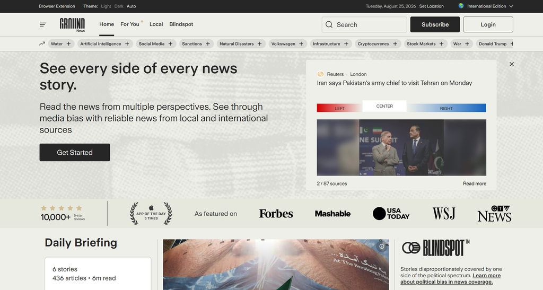
Task: Click the Mashable logo
Action: click(x=332, y=214)
